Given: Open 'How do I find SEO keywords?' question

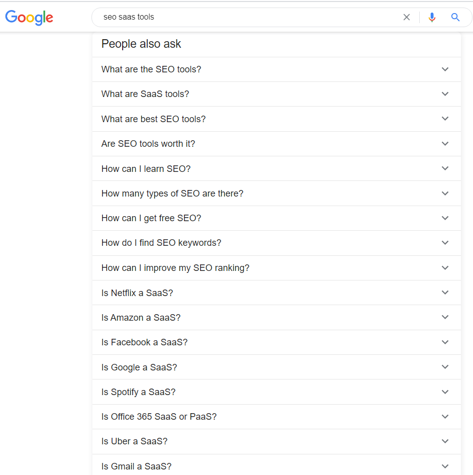Looking at the screenshot, I should pos(276,243).
